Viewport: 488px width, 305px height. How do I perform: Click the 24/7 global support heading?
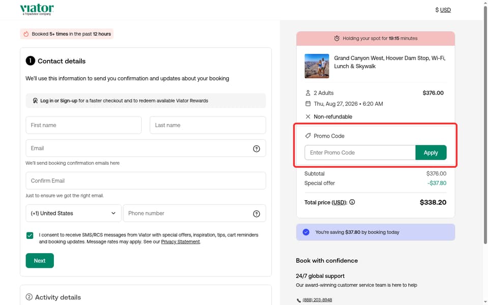click(x=320, y=276)
